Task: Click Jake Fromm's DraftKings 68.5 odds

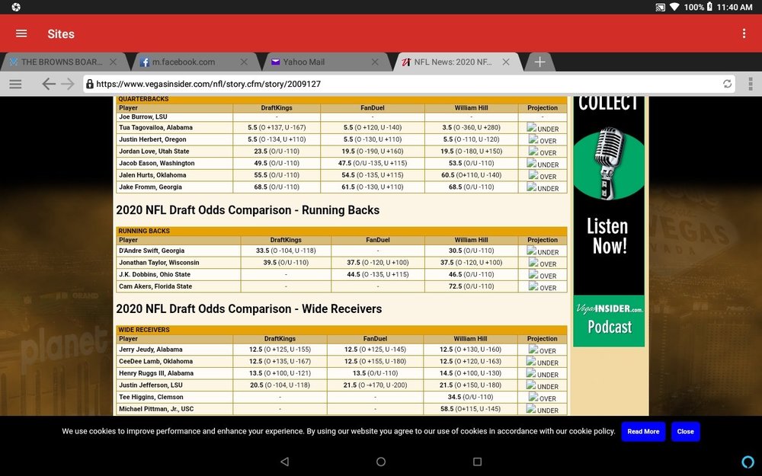Action: click(277, 187)
